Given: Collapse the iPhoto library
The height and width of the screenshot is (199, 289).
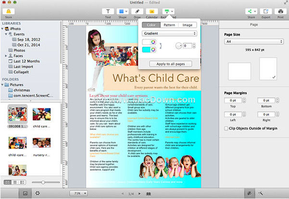Looking at the screenshot, I should click(2, 29).
